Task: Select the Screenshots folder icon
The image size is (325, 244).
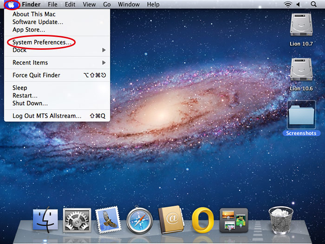Action: tap(301, 115)
